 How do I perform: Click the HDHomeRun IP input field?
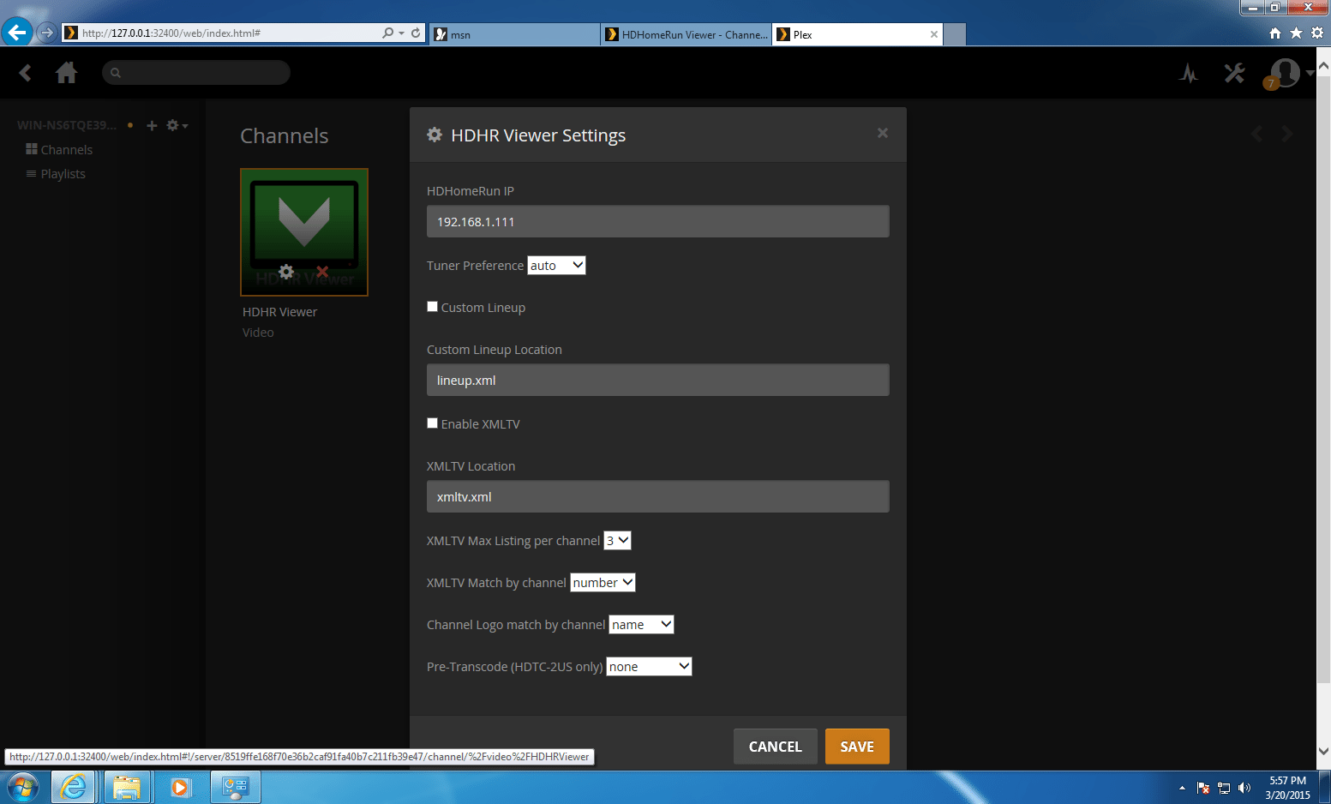658,221
